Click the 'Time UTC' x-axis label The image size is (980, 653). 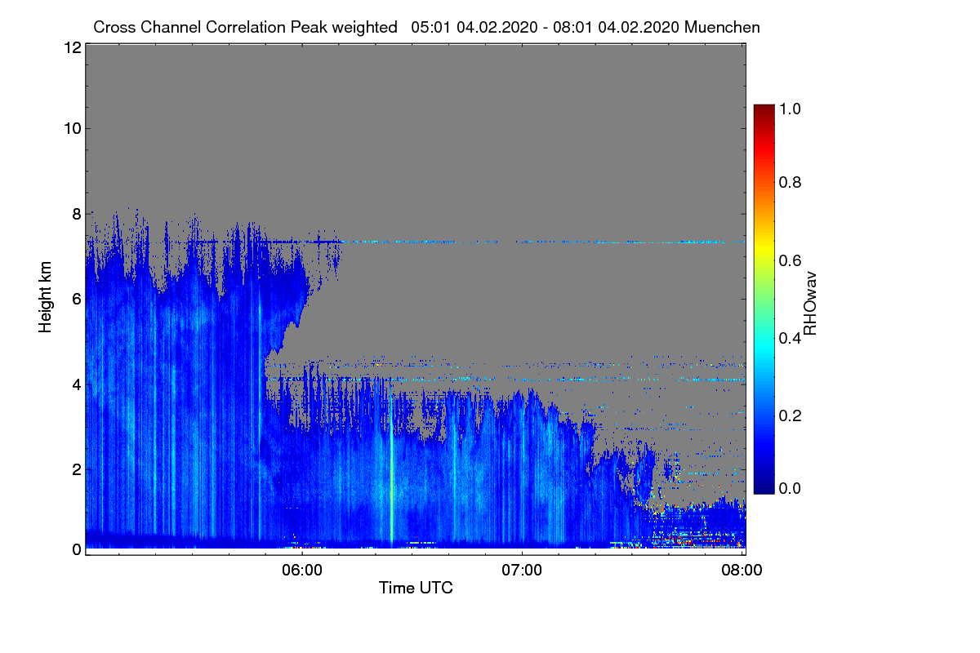(x=416, y=588)
